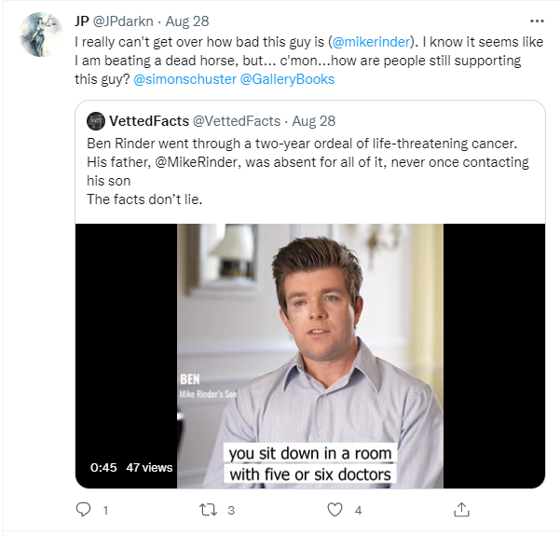560x536 pixels.
Task: Click the VettedFacts small avatar icon
Action: 95,120
